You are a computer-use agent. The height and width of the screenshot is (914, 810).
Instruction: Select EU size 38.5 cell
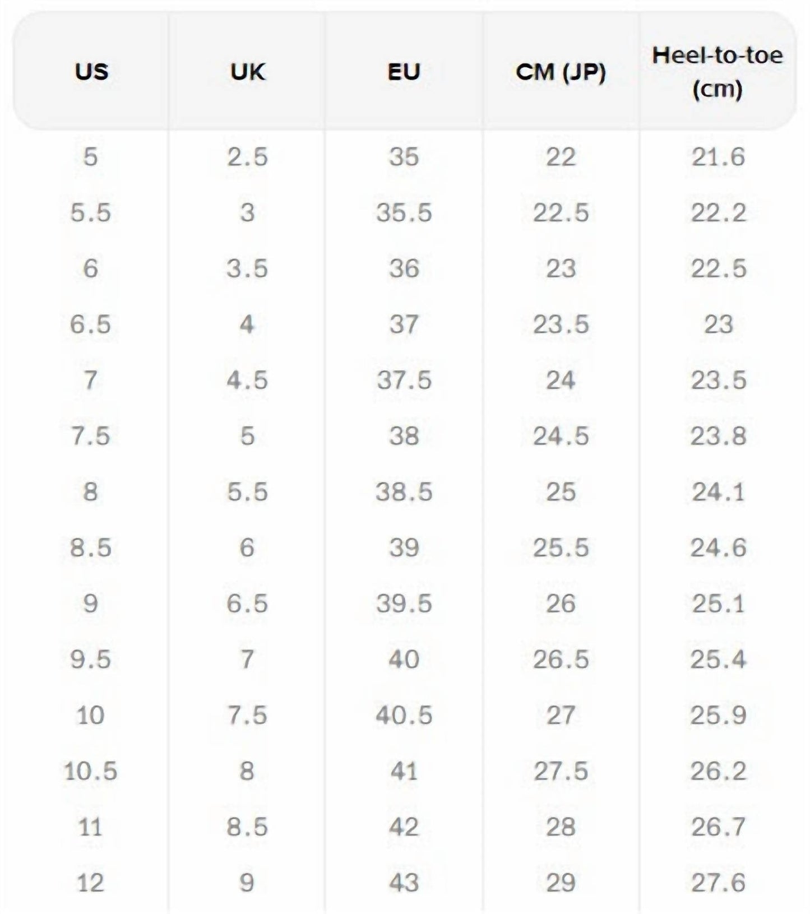pos(404,491)
